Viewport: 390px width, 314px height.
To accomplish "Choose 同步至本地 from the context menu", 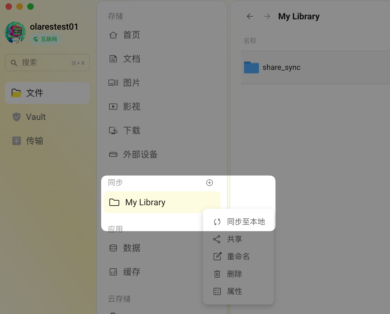I will tap(246, 222).
